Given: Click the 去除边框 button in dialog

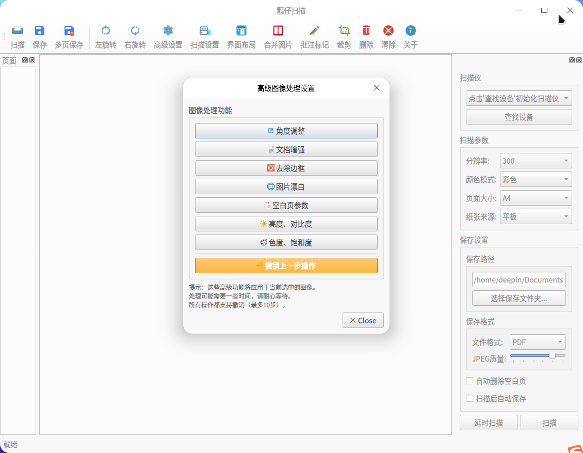Looking at the screenshot, I should (x=286, y=168).
